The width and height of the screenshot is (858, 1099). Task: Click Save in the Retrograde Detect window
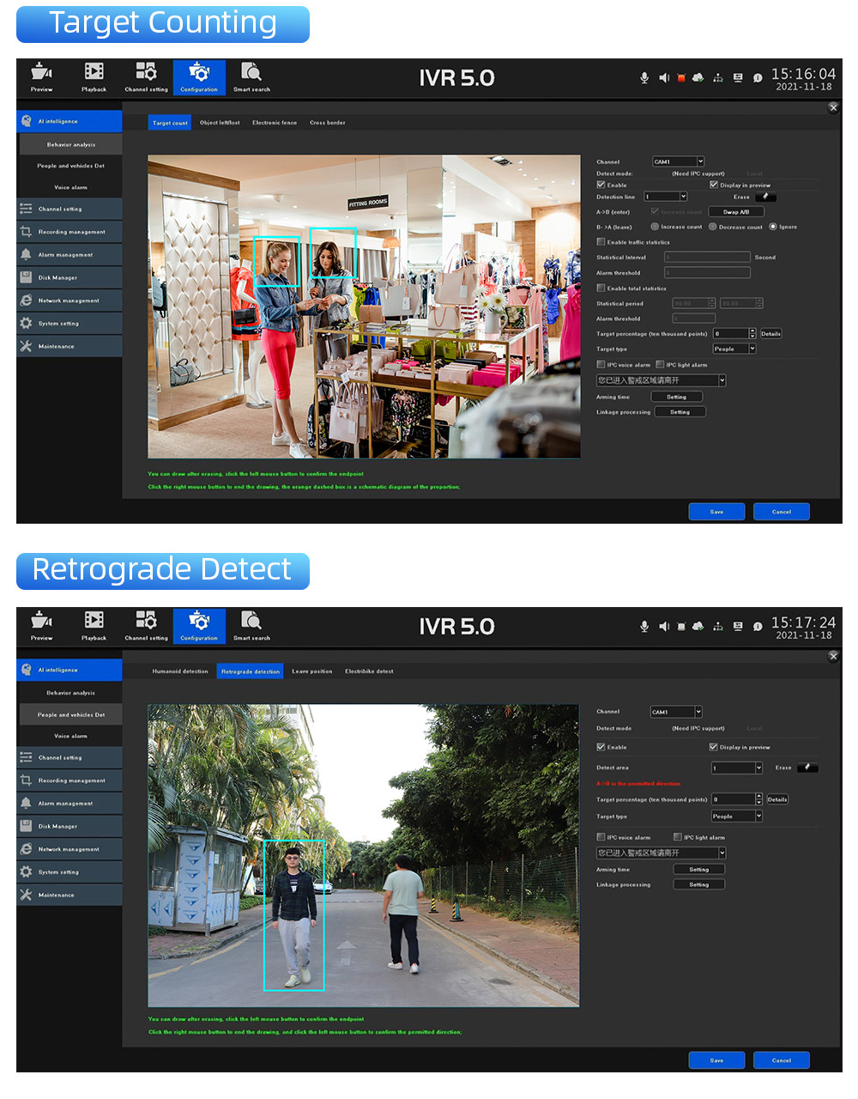pos(716,1060)
